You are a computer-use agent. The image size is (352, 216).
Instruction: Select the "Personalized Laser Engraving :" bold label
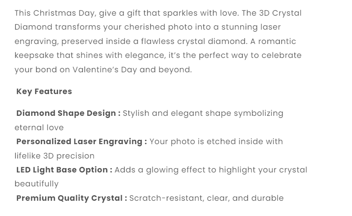click(x=81, y=142)
